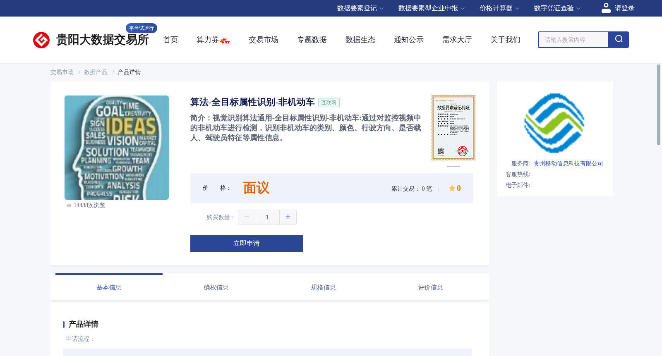Switch to the 评价信息 tab

click(x=430, y=287)
